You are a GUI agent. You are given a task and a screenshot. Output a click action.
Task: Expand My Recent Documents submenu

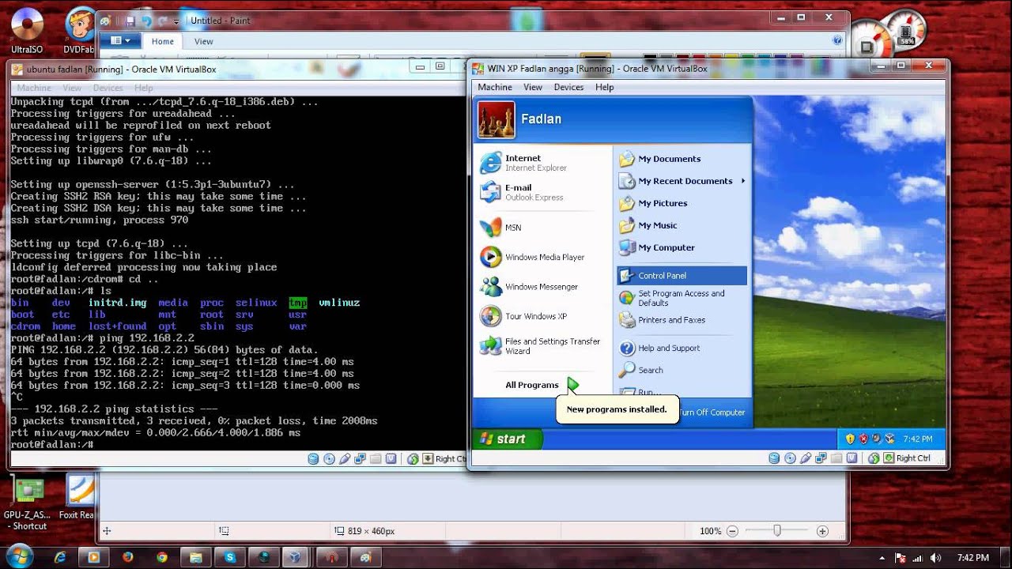(681, 181)
